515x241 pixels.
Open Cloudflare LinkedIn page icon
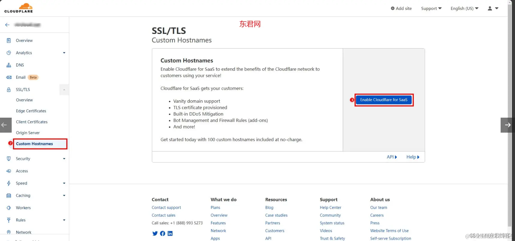[170, 234]
